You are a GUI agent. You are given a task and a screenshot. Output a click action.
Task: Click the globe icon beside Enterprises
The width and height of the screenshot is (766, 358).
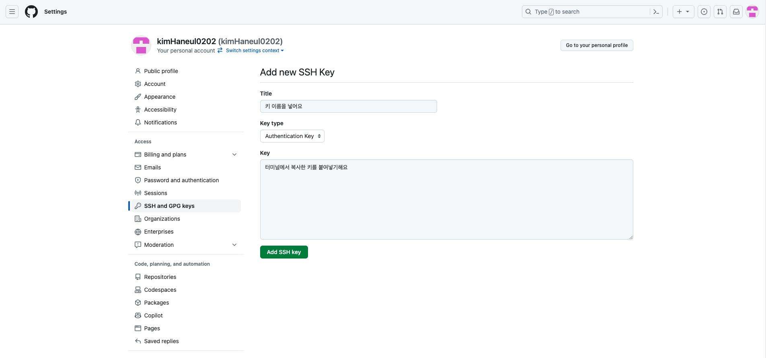(x=138, y=232)
